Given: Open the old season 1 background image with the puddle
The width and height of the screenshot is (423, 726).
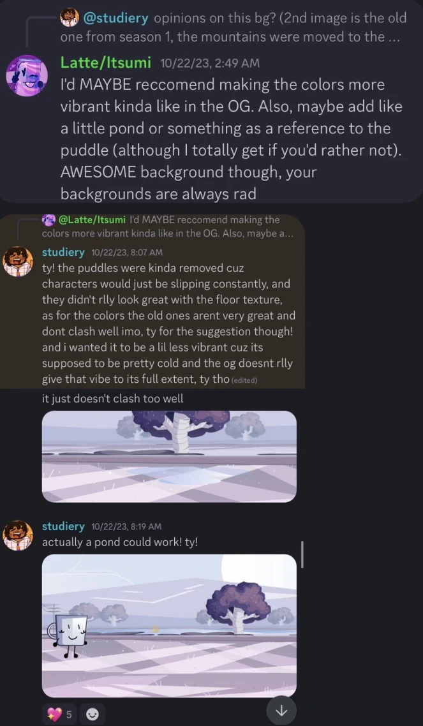Looking at the screenshot, I should point(169,457).
